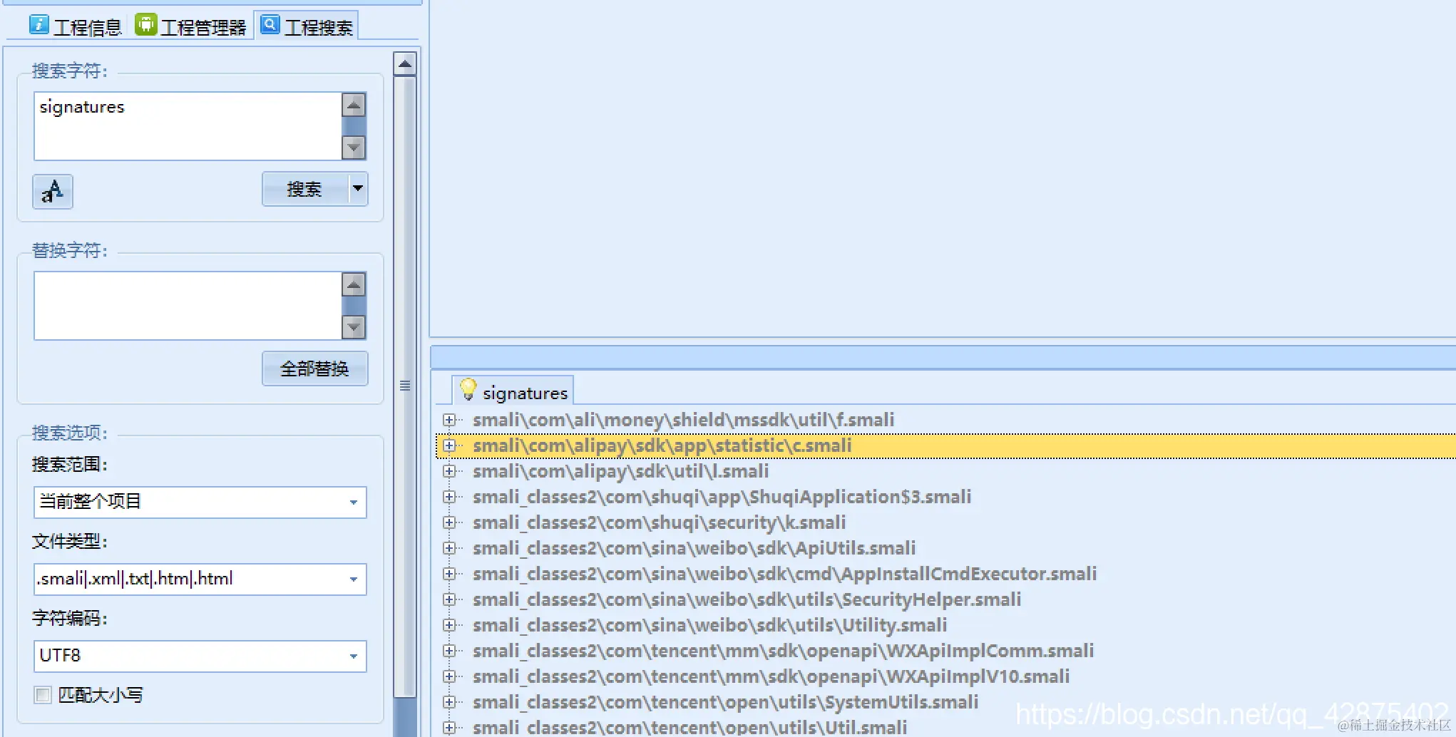Screen dimensions: 1456x737
Task: Click replace field scrollbar down arrow
Action: point(354,327)
